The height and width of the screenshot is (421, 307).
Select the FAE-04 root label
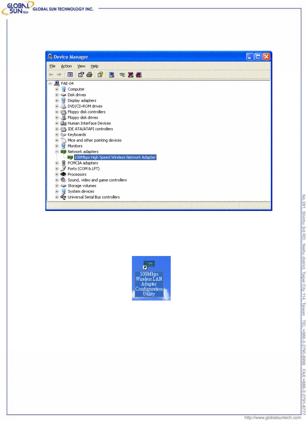[67, 84]
